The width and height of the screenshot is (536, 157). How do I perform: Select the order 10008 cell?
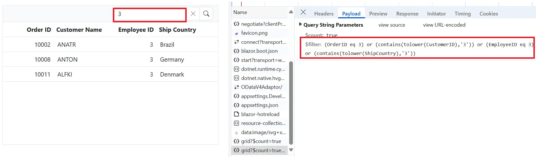click(42, 60)
